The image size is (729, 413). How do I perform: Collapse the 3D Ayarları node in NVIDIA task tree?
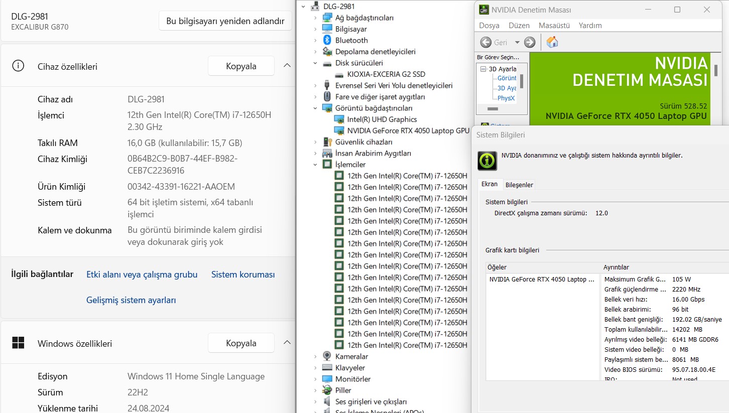tap(483, 69)
